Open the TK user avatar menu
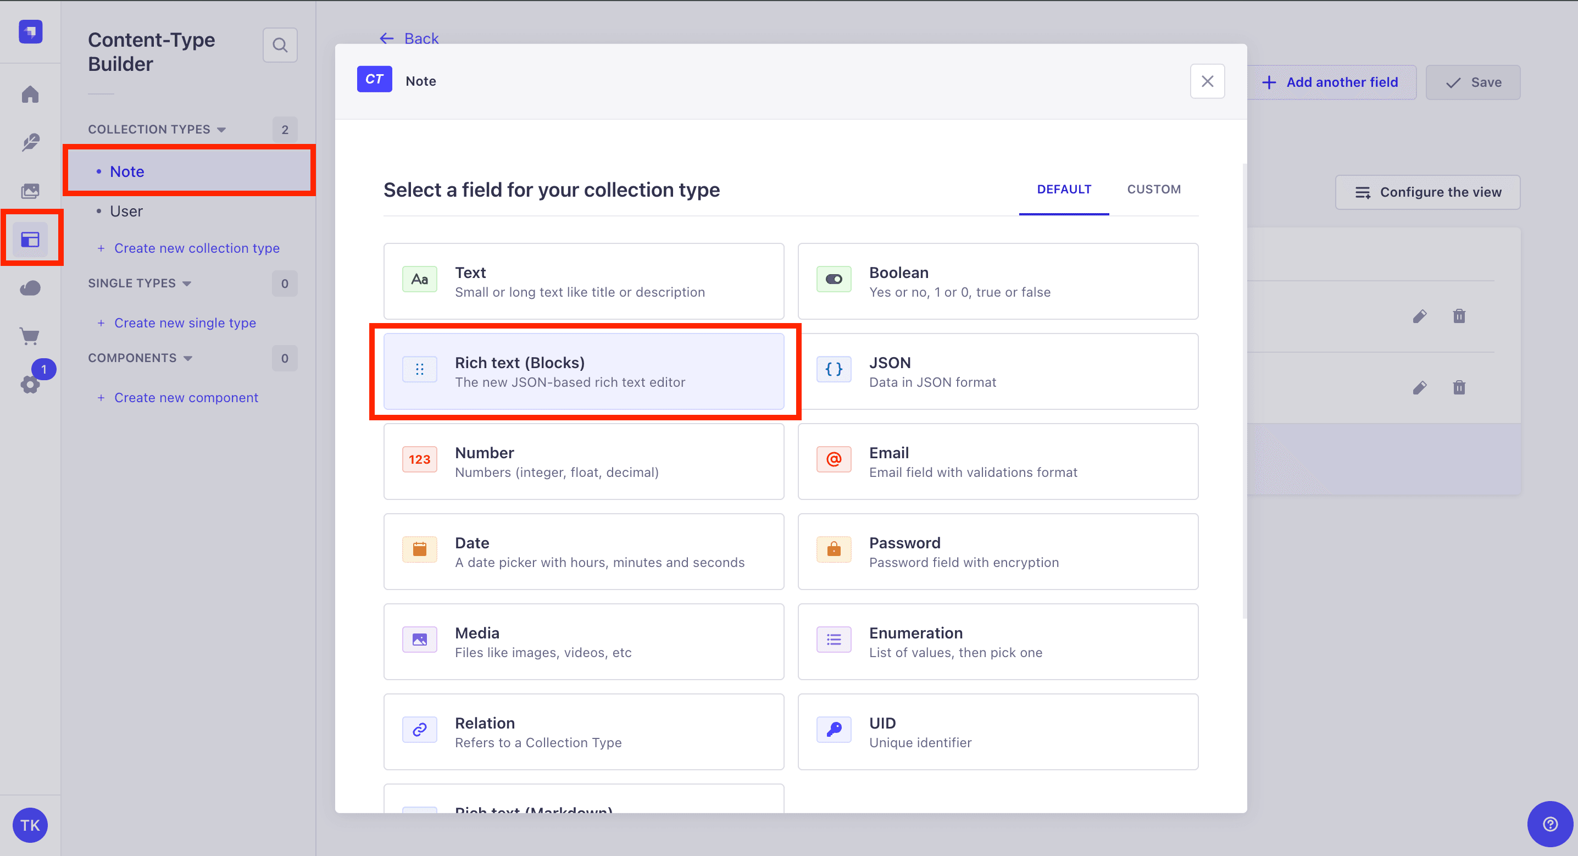1578x856 pixels. click(30, 825)
